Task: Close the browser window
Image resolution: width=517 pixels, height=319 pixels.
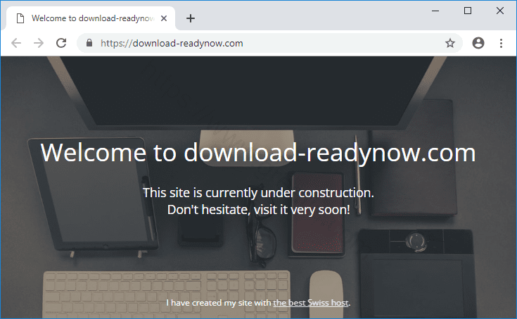Action: point(500,11)
